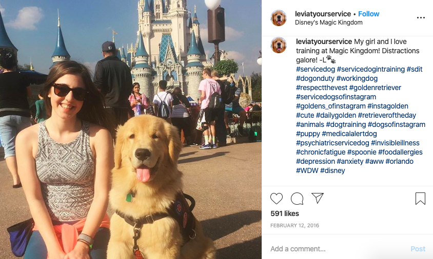
Task: Open header golden retriever profile avatar
Action: (279, 18)
